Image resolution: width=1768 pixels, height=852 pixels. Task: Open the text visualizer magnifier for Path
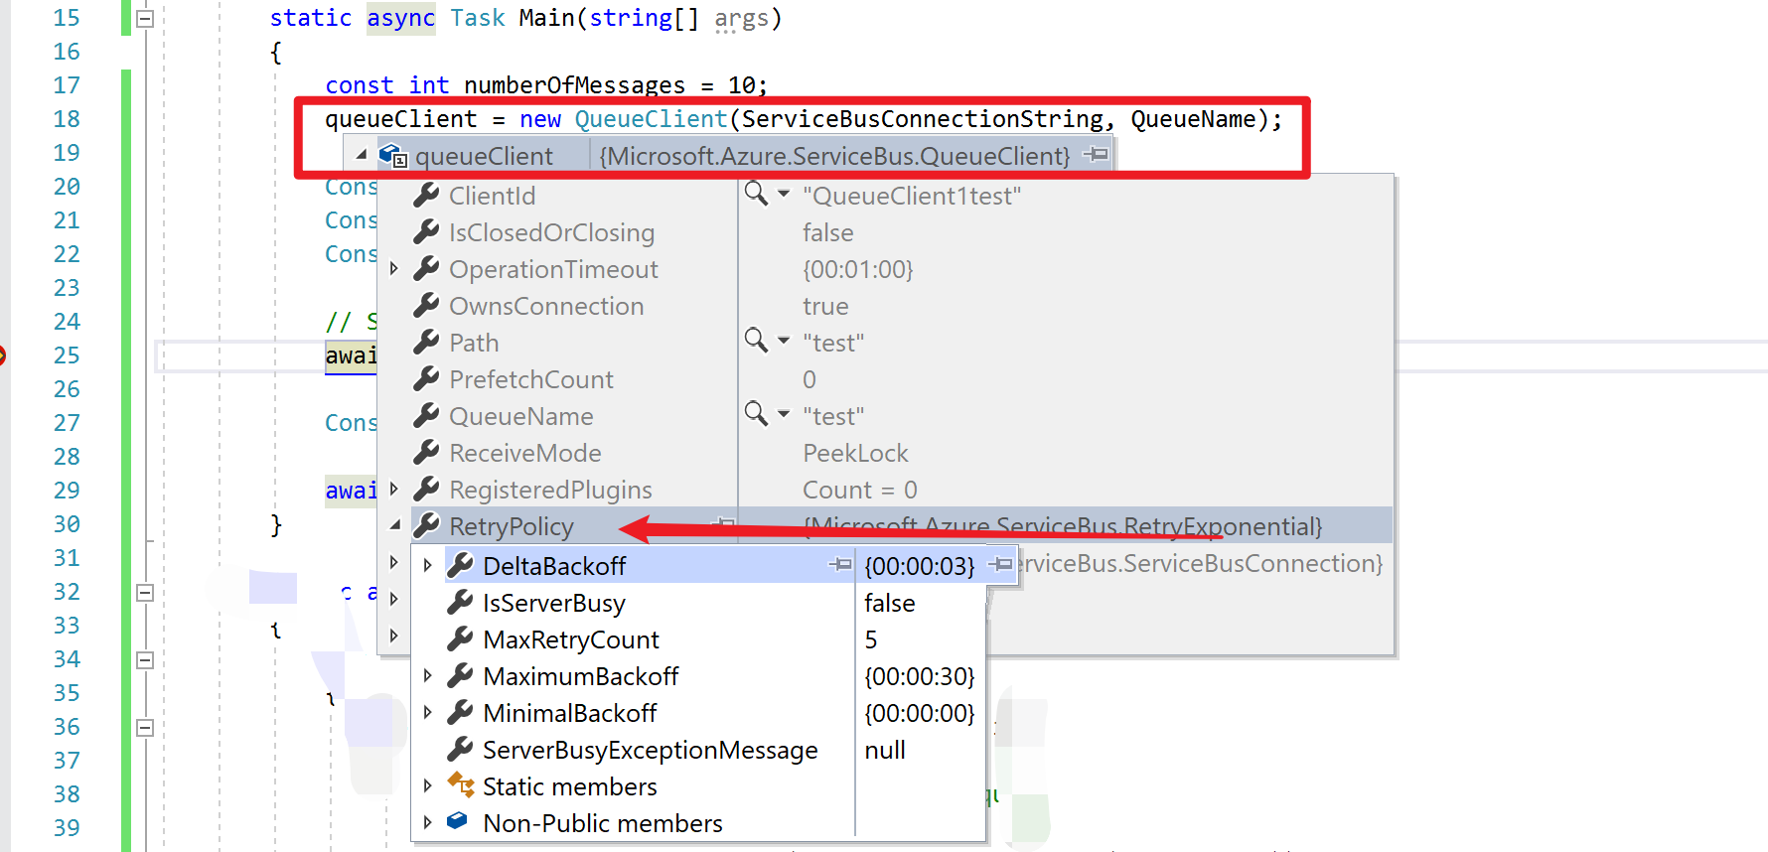coord(756,341)
